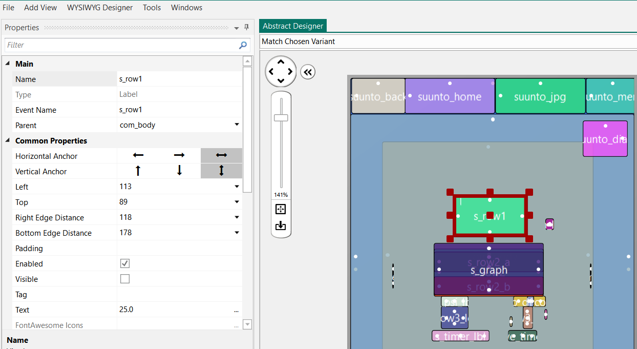Click the 141% zoom level text
This screenshot has height=349, width=637.
pyautogui.click(x=281, y=195)
